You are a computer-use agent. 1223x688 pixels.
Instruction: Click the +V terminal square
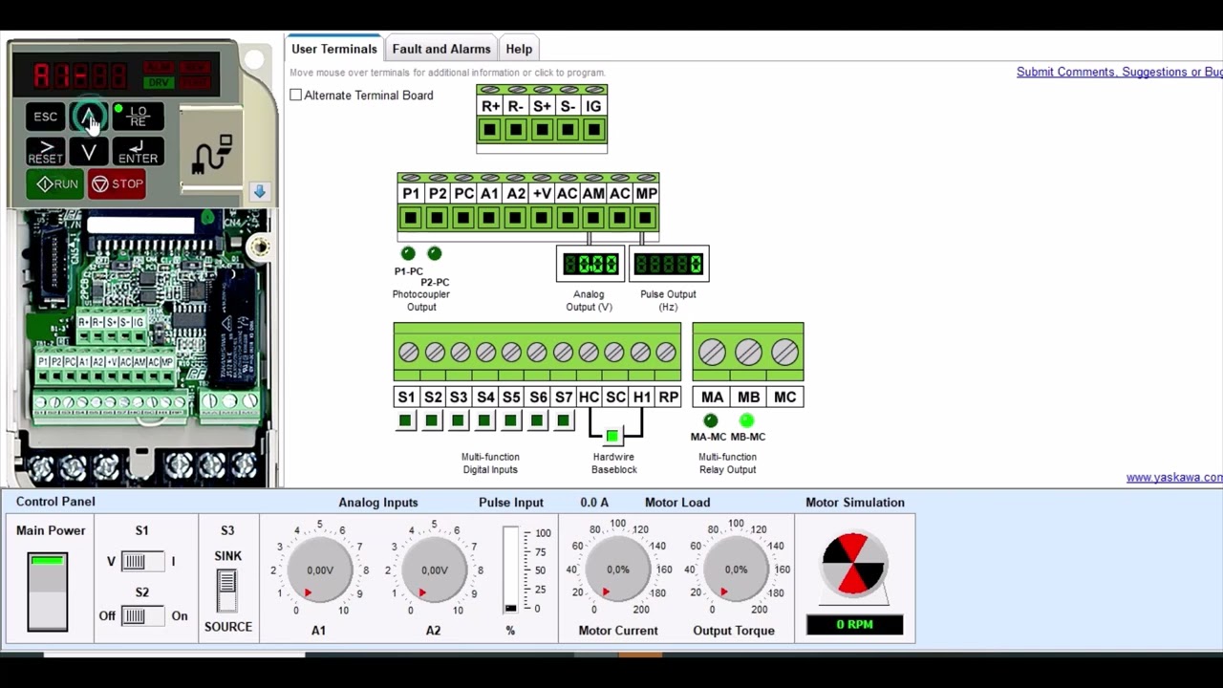[x=542, y=218]
